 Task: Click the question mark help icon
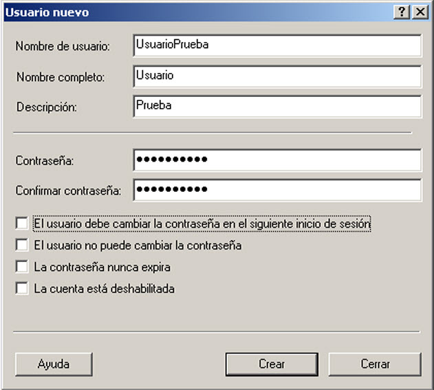(402, 12)
